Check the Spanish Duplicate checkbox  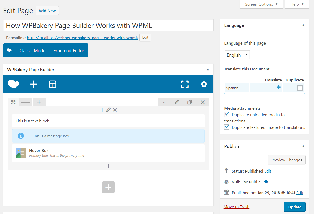point(300,88)
